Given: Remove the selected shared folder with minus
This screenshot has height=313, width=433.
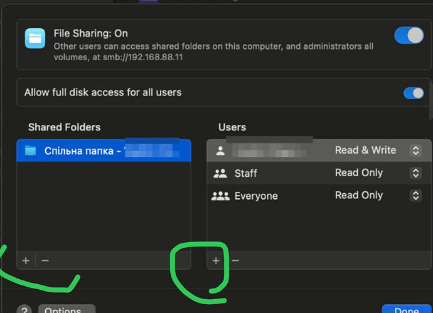Looking at the screenshot, I should (45, 260).
